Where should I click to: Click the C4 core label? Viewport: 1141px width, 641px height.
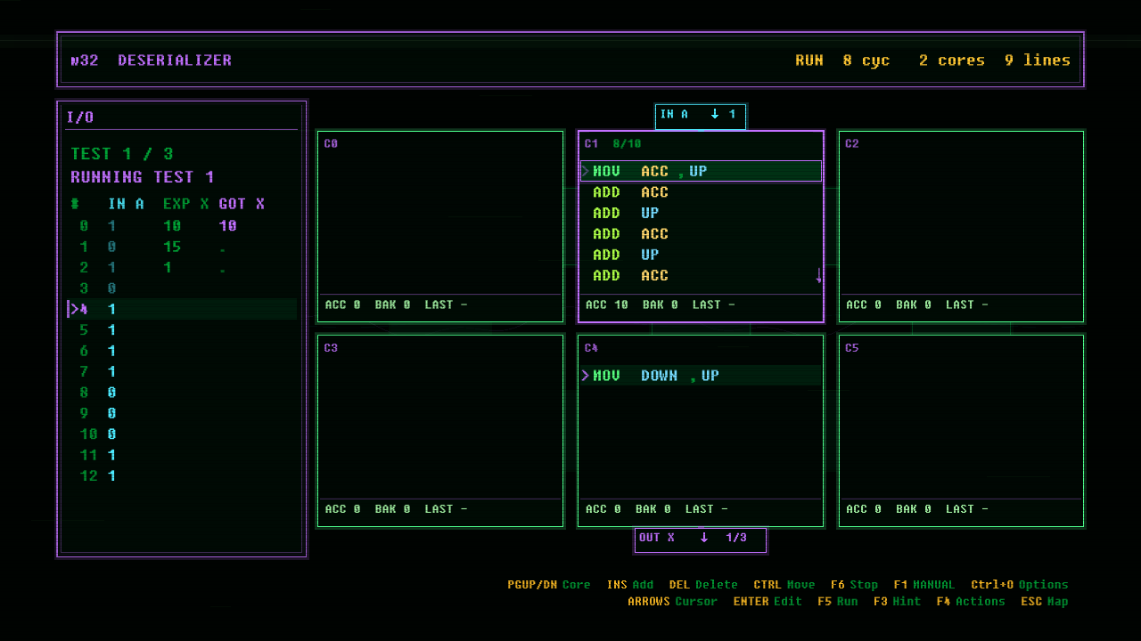click(x=591, y=348)
